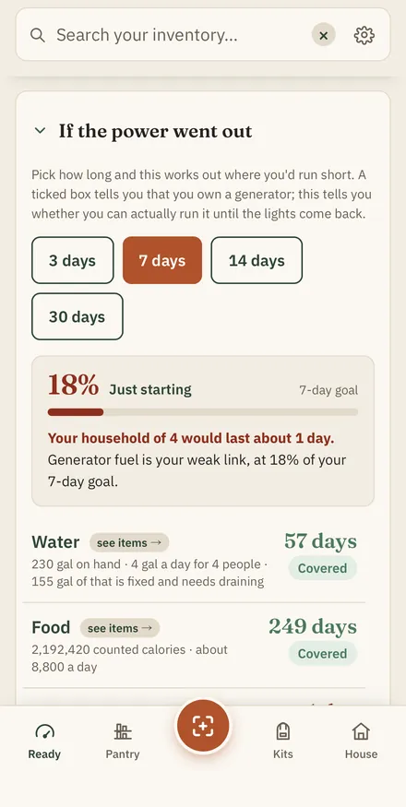Click the magnifying glass search icon
Viewport: 406px width, 807px height.
click(x=38, y=35)
